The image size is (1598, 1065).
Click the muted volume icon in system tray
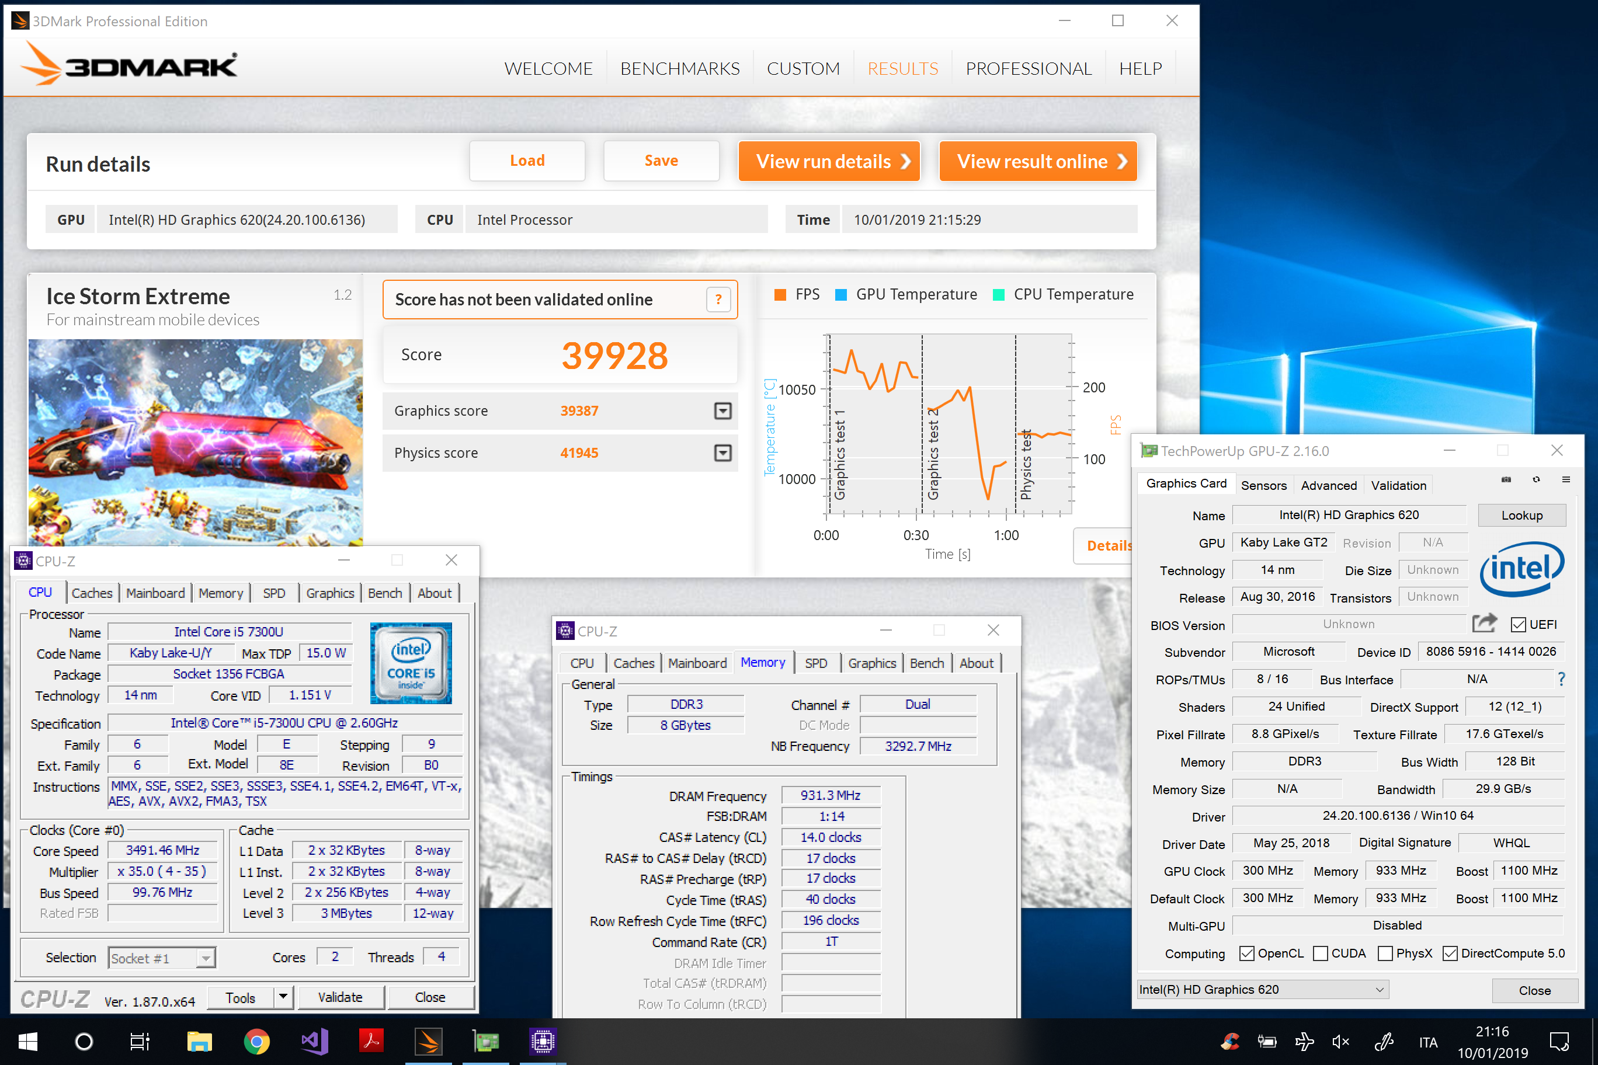pos(1341,1041)
